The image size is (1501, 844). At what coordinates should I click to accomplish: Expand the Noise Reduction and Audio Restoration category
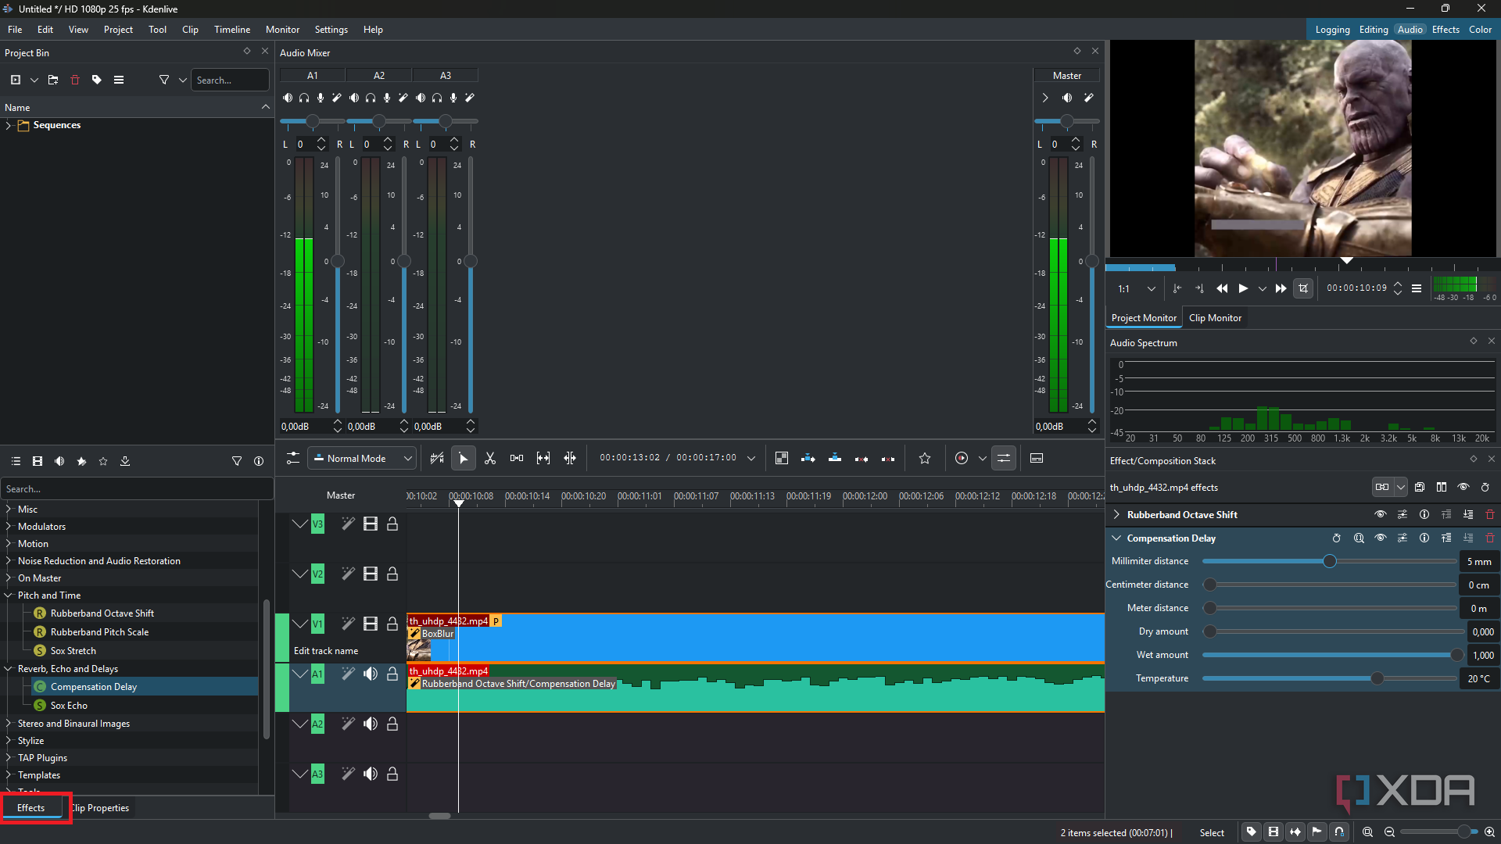pyautogui.click(x=9, y=561)
